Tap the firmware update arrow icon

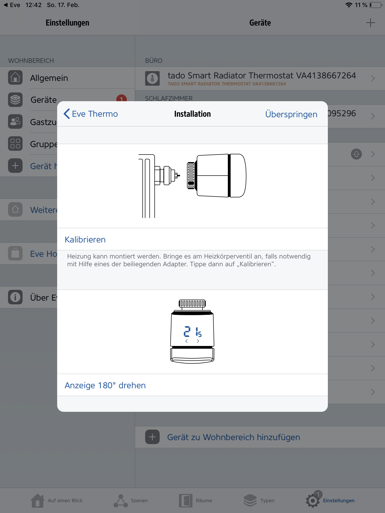[x=356, y=154]
